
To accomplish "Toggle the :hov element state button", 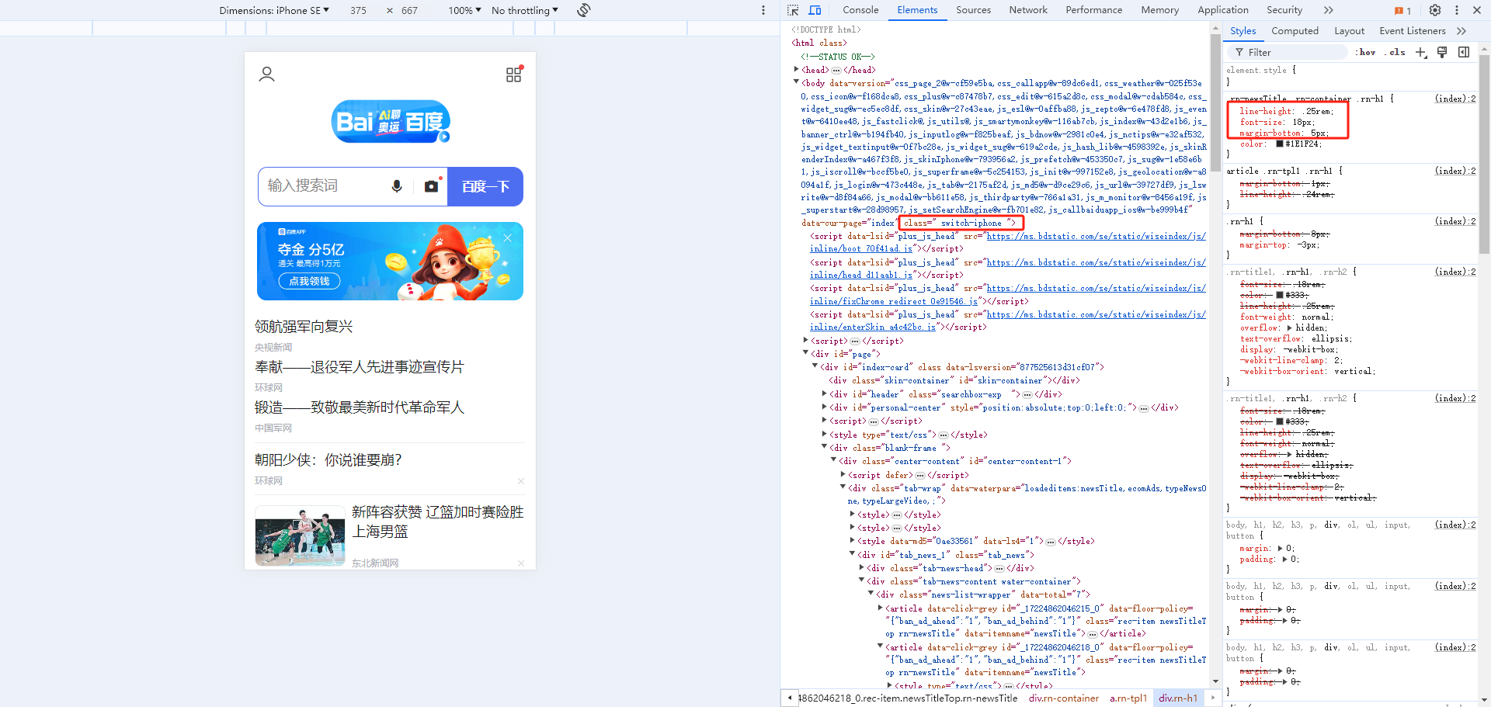I will click(1366, 52).
